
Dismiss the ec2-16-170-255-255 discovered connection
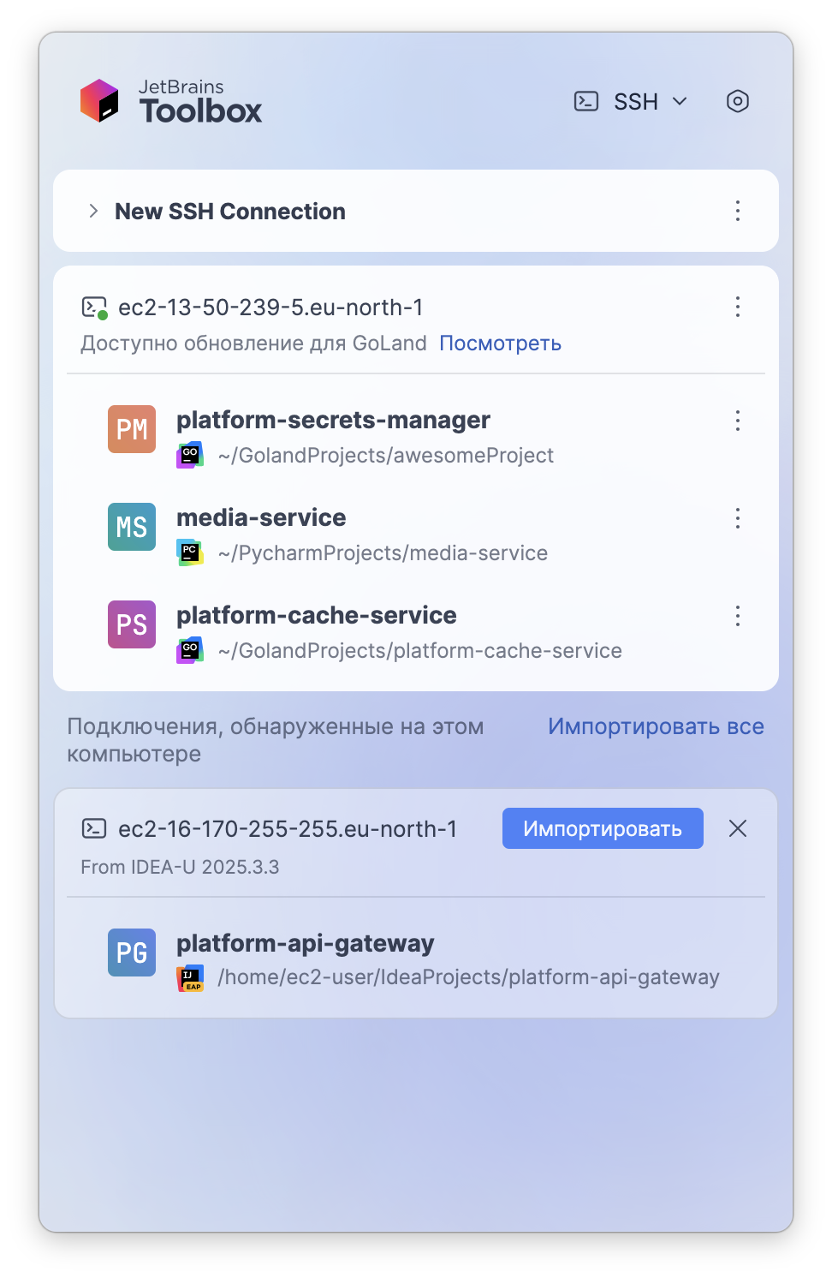tap(738, 828)
